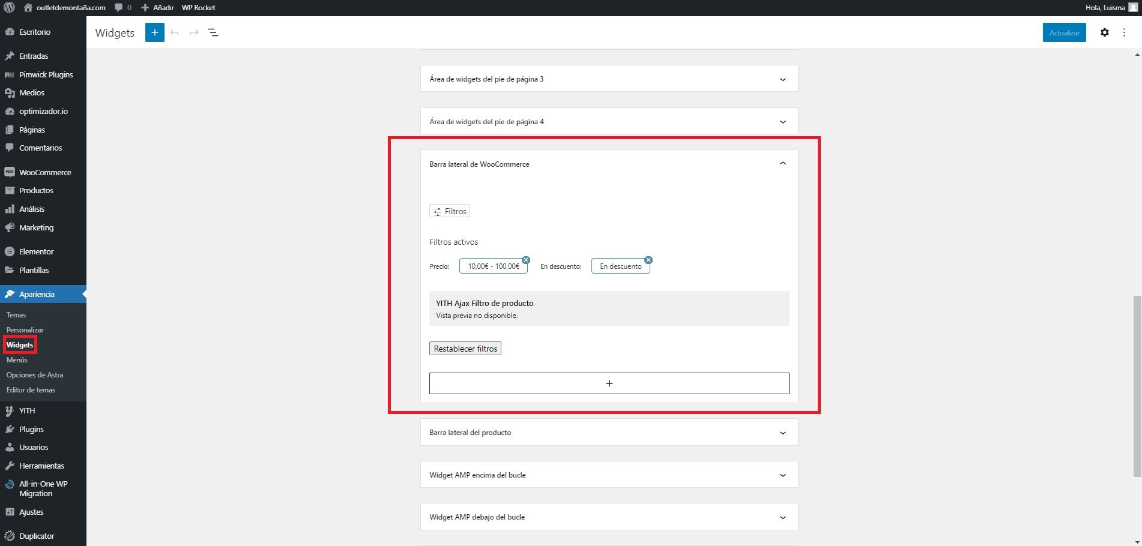The width and height of the screenshot is (1142, 546).
Task: Open Editor de temas submenu item
Action: [x=31, y=390]
